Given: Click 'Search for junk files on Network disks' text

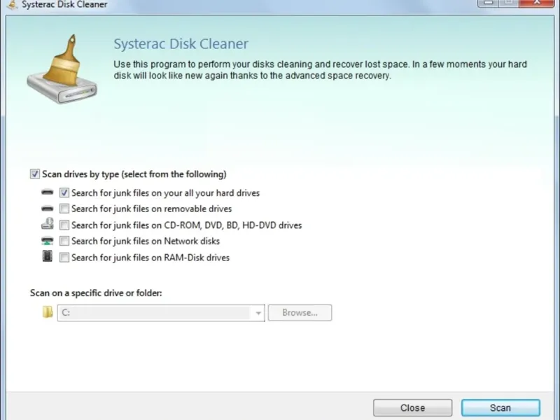Looking at the screenshot, I should click(146, 241).
